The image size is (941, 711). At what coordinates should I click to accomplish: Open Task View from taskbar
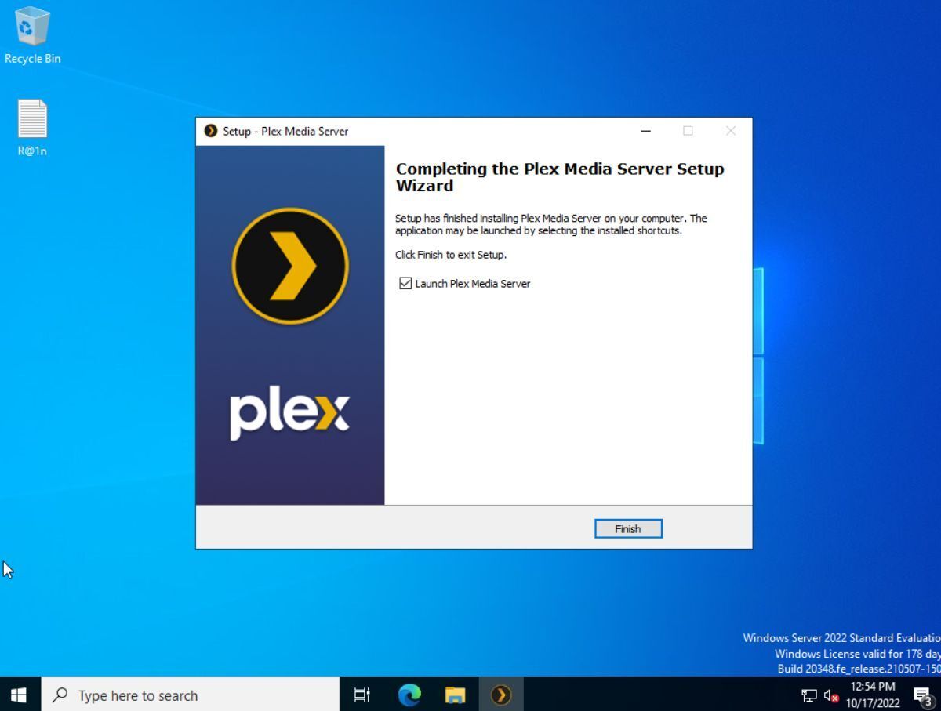[x=362, y=695]
